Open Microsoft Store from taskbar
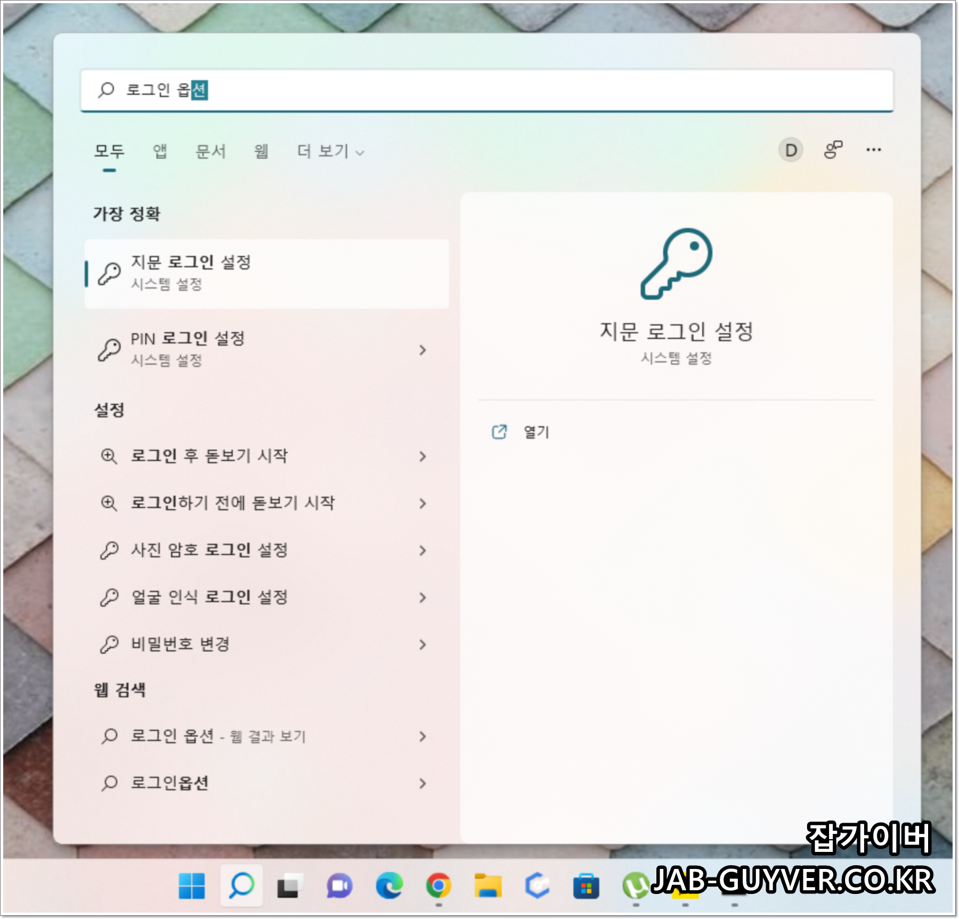Screen dimensions: 959x919 pos(586,886)
